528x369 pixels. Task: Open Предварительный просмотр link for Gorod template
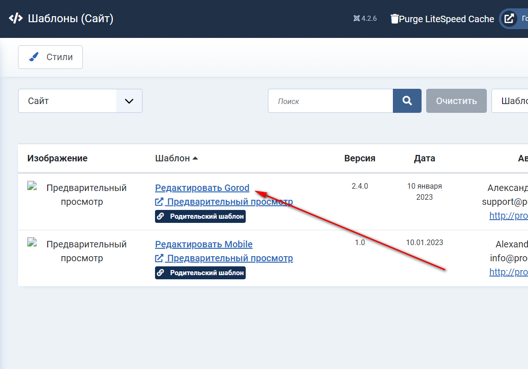coord(224,202)
